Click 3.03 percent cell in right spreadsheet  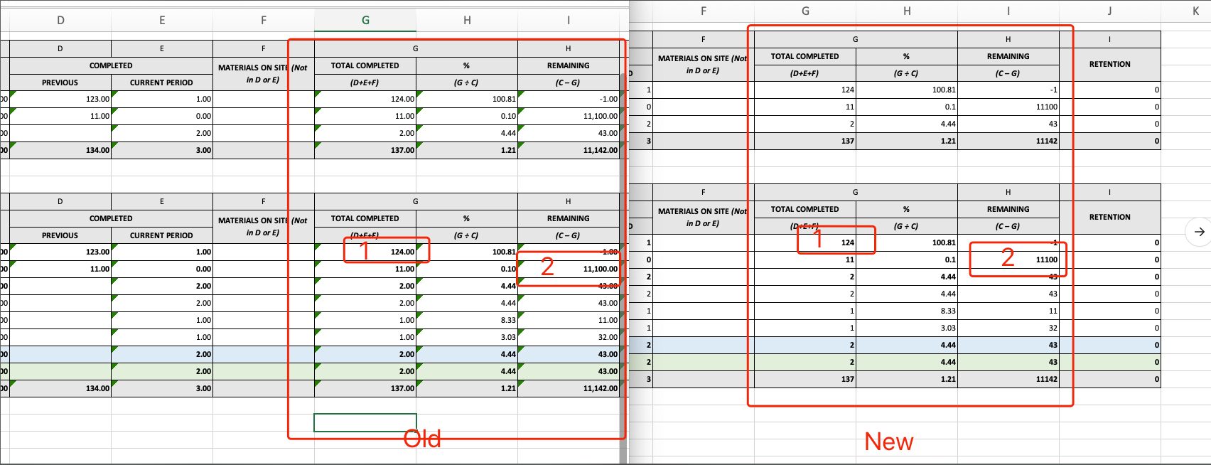907,328
